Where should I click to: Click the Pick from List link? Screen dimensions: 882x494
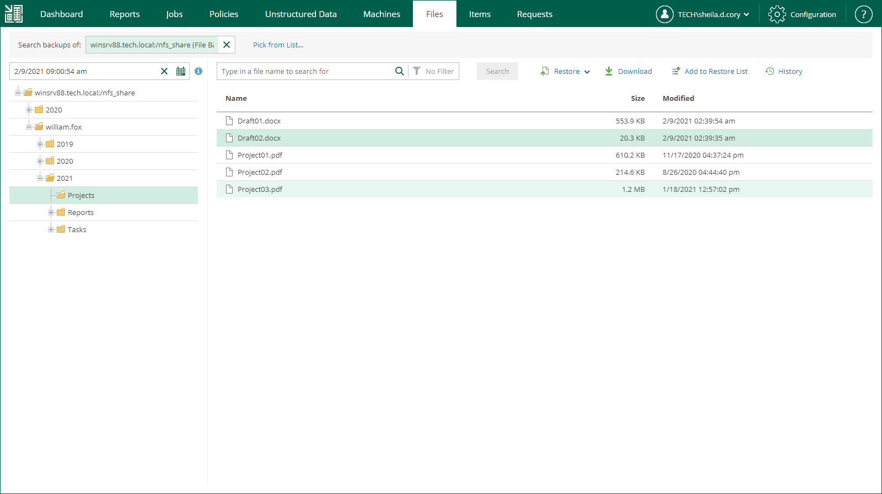(x=278, y=45)
